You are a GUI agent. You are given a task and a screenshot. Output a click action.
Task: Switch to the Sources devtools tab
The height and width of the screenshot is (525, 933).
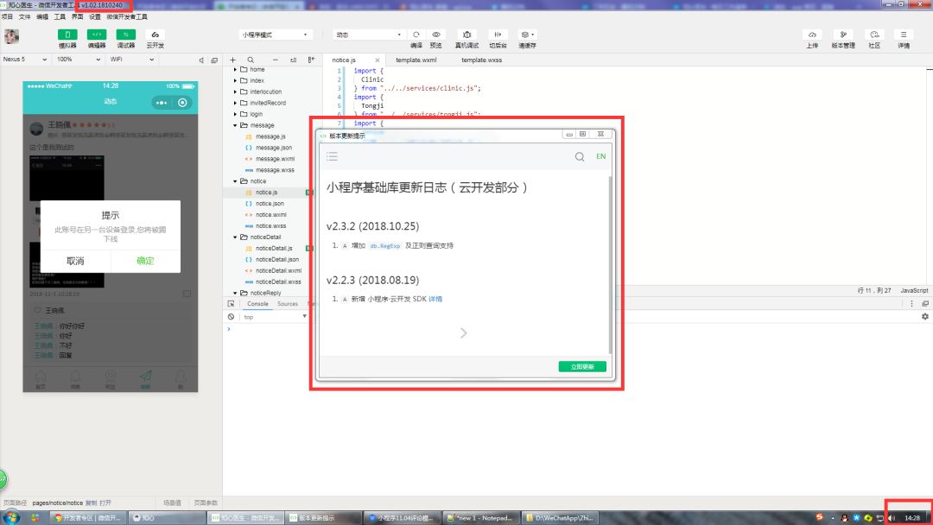pos(288,304)
